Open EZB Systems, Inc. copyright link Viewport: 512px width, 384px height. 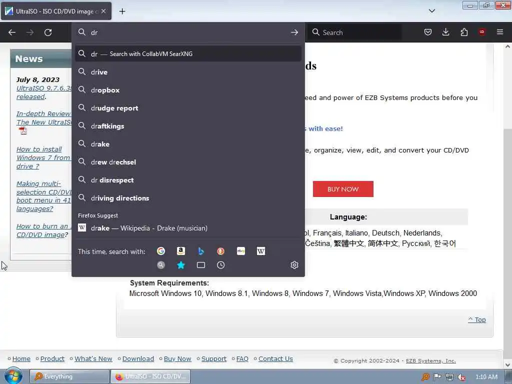(430, 361)
